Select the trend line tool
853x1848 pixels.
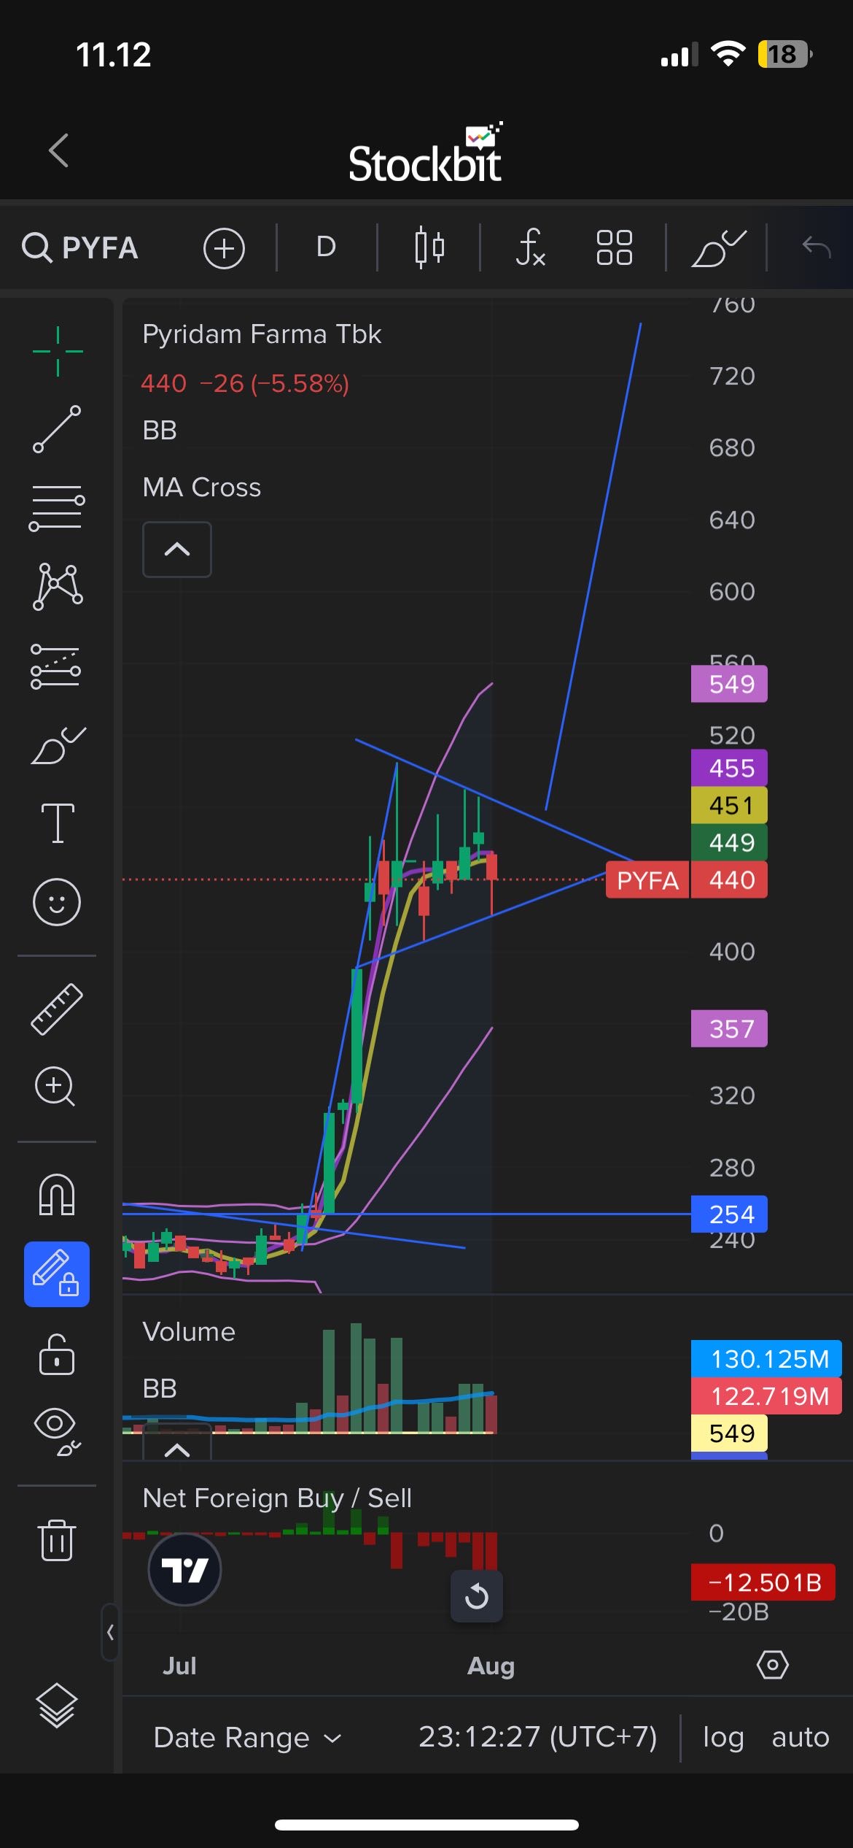[57, 430]
